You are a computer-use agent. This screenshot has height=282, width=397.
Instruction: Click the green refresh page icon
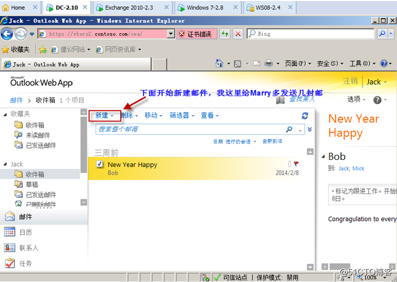tap(225, 34)
